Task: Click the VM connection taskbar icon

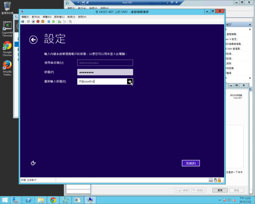Action: pyautogui.click(x=90, y=200)
